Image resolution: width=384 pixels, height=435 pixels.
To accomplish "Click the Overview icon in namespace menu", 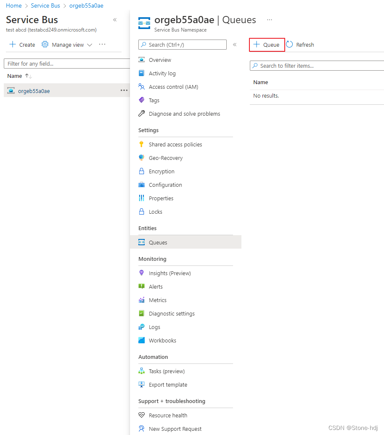I will (141, 60).
